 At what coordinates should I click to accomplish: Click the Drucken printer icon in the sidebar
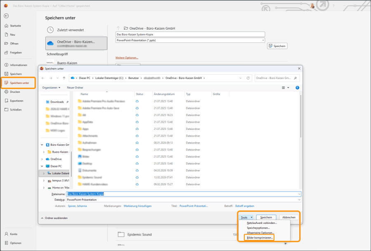click(6, 92)
